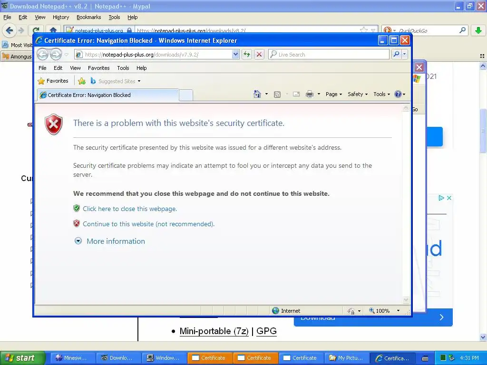The width and height of the screenshot is (487, 365).
Task: Switch to Minesweeper taskbar button
Action: 72,358
